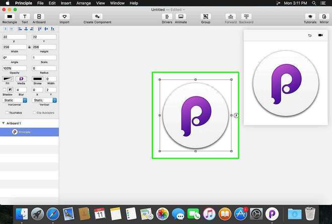Collapse the Artboard 1 layer group
Image resolution: width=332 pixels, height=224 pixels.
[x=4, y=123]
